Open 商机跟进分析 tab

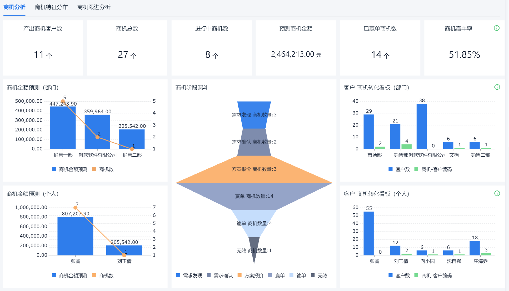94,7
